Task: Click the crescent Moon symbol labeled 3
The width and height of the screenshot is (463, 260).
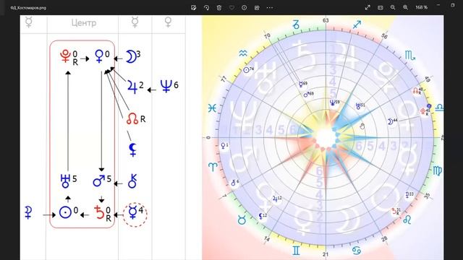Action: click(130, 56)
